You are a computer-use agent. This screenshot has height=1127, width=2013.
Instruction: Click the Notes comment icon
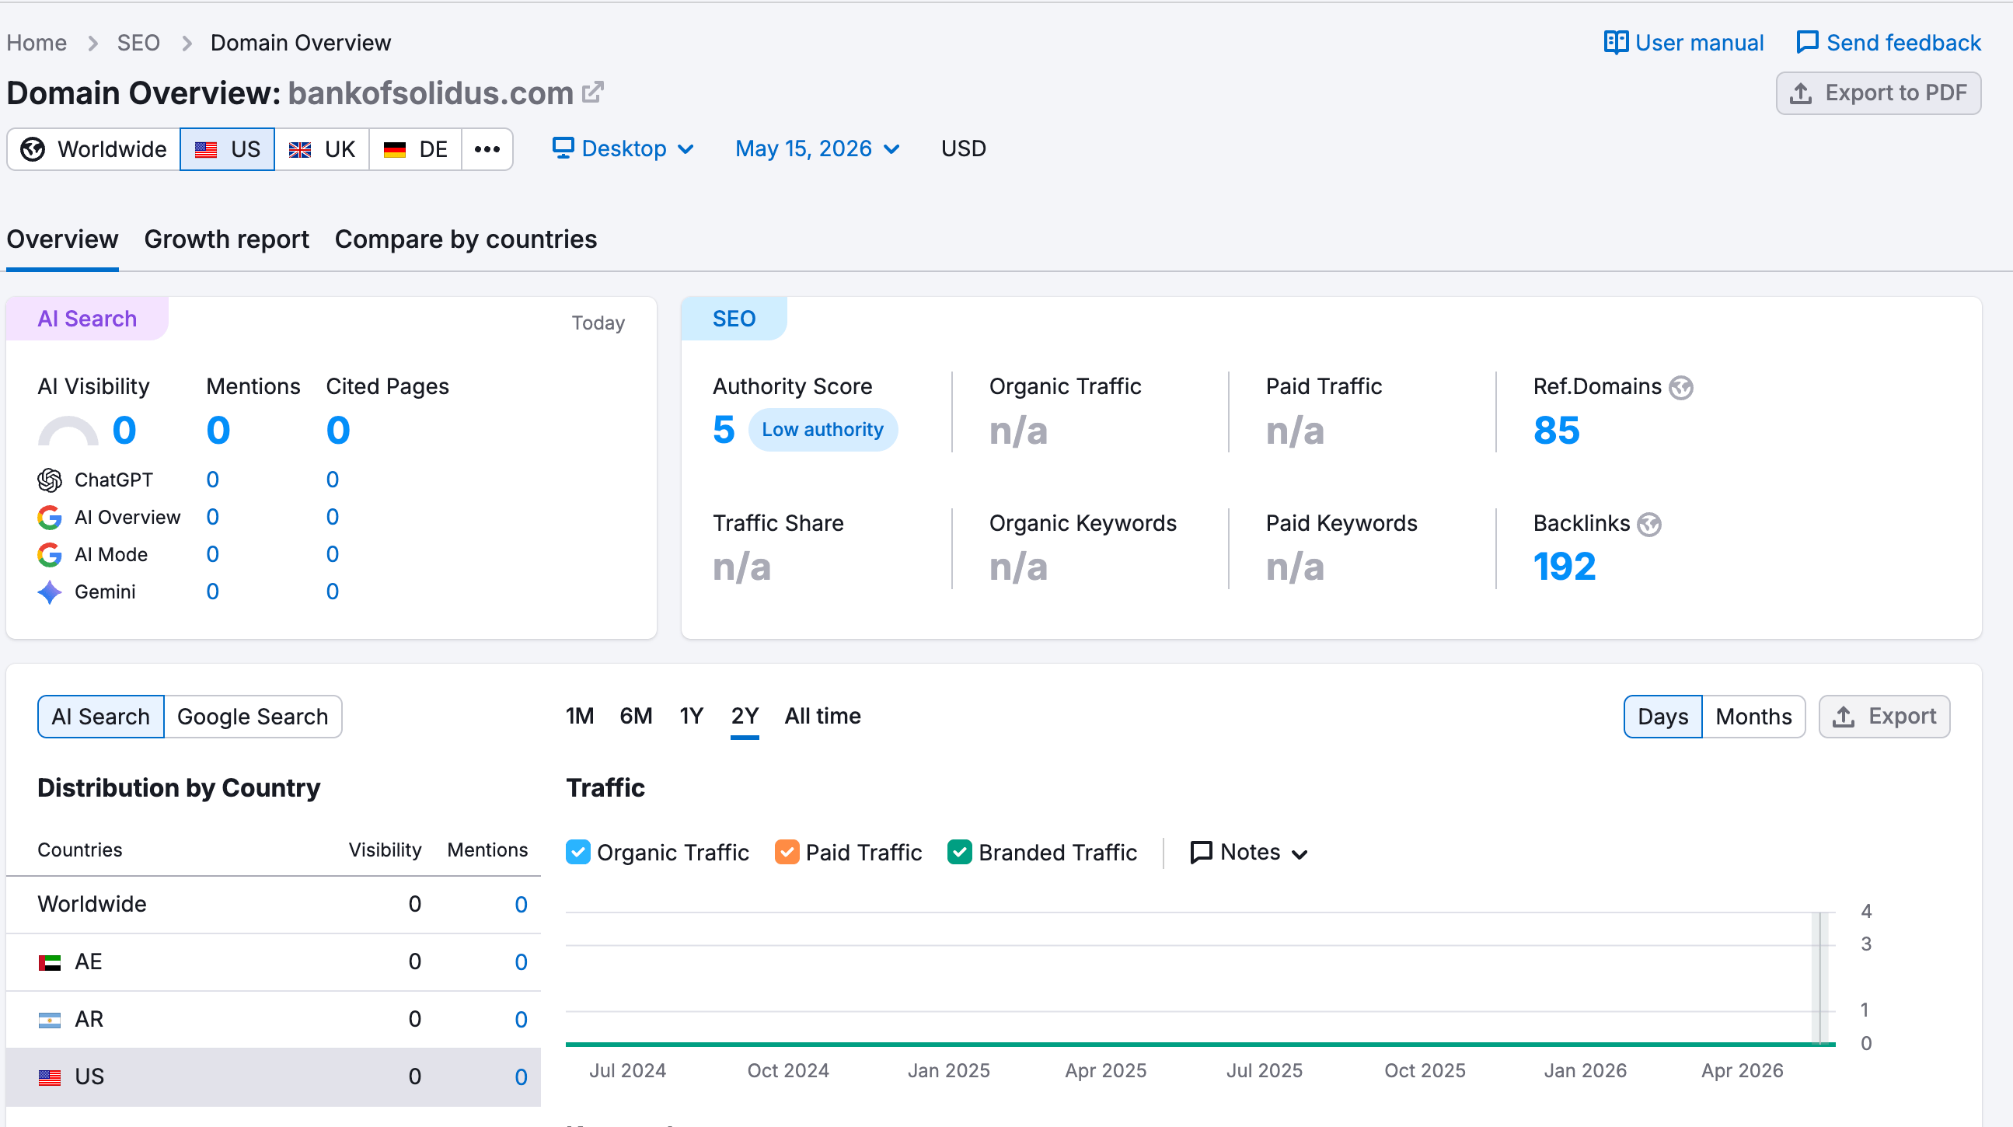(x=1201, y=852)
